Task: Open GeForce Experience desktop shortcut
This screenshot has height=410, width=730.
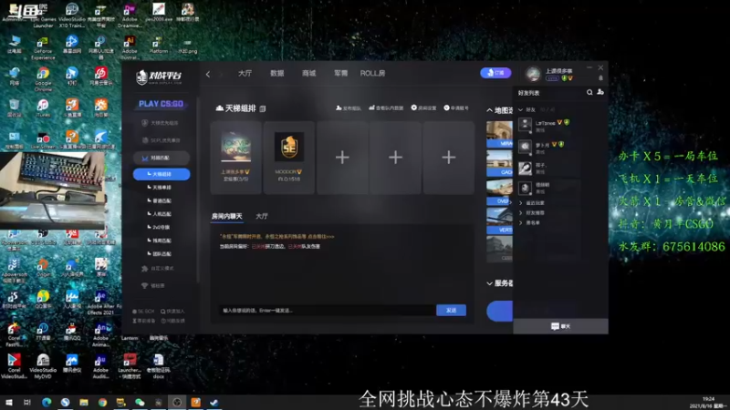Action: 43,48
